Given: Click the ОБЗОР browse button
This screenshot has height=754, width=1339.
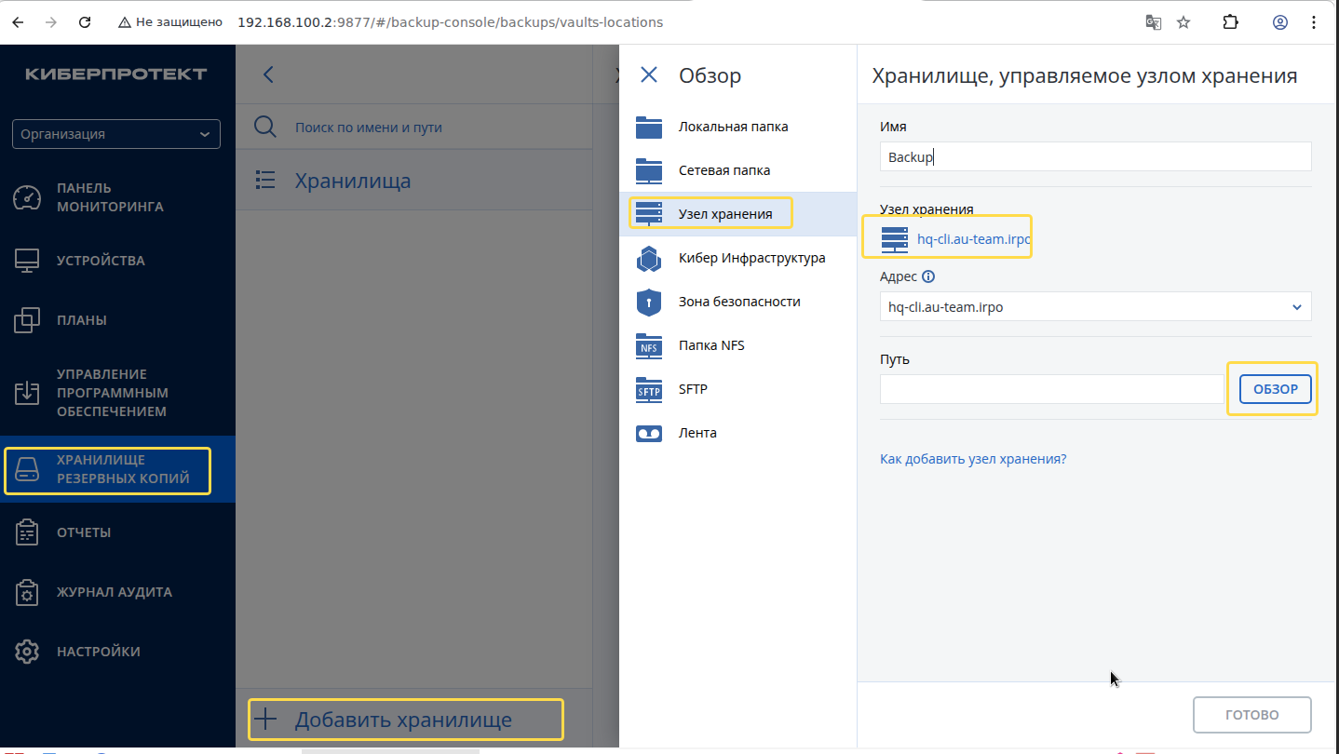Looking at the screenshot, I should click(x=1275, y=389).
